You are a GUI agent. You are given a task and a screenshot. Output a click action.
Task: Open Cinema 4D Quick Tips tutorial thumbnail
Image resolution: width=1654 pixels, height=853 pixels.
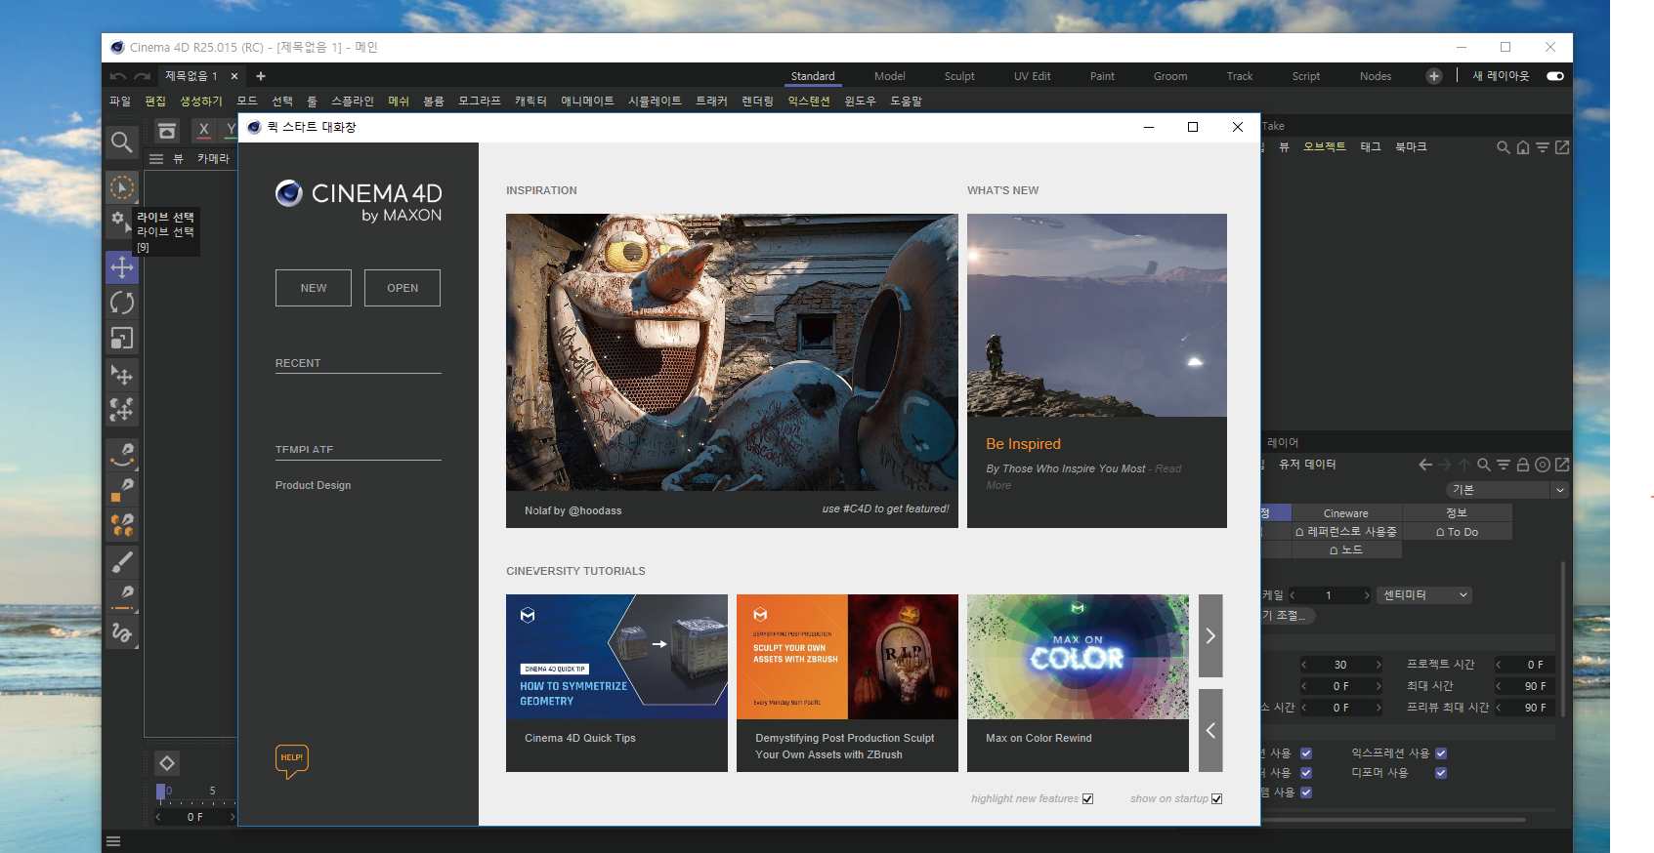click(x=616, y=657)
